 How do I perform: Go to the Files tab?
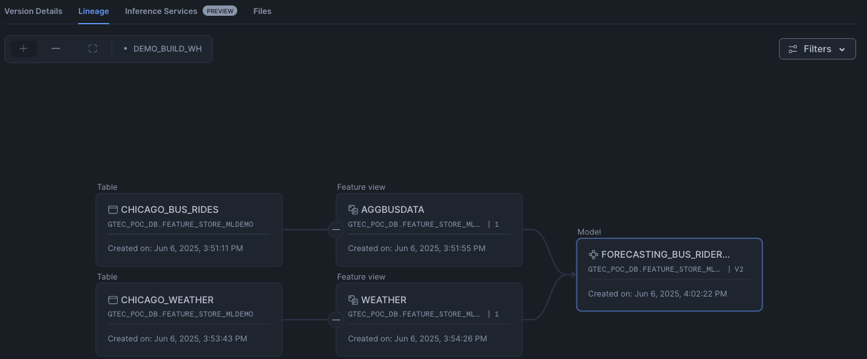(x=262, y=11)
